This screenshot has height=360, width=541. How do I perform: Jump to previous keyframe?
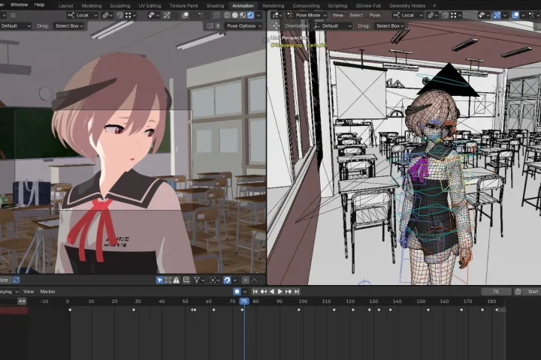(264, 292)
